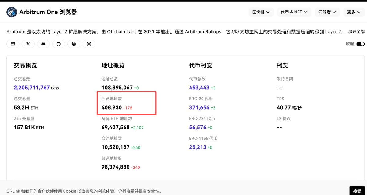The width and height of the screenshot is (367, 195).
Task: Open the GitHub repository icon
Action: tap(59, 44)
